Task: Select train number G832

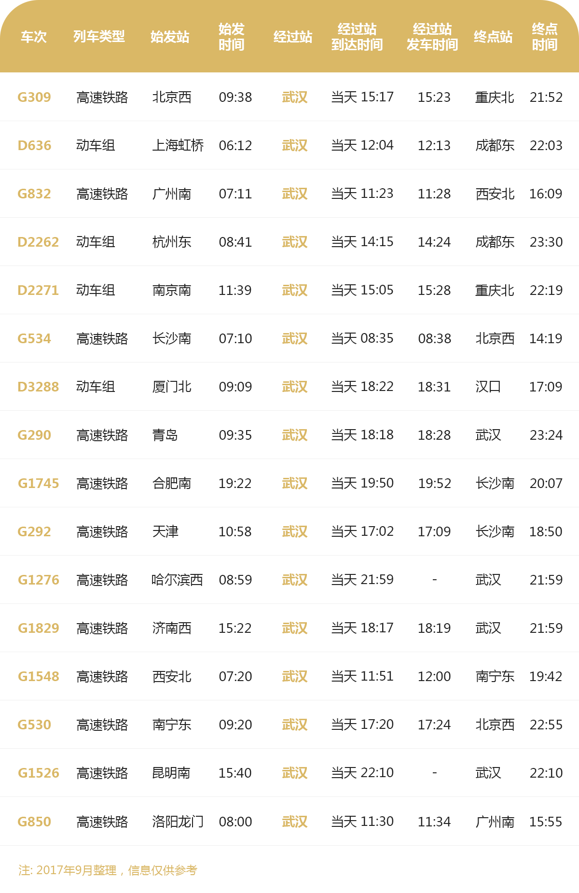Action: click(34, 194)
